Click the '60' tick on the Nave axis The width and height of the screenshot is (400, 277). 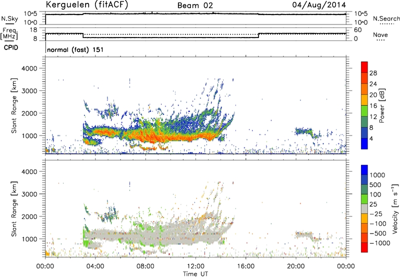pos(357,30)
